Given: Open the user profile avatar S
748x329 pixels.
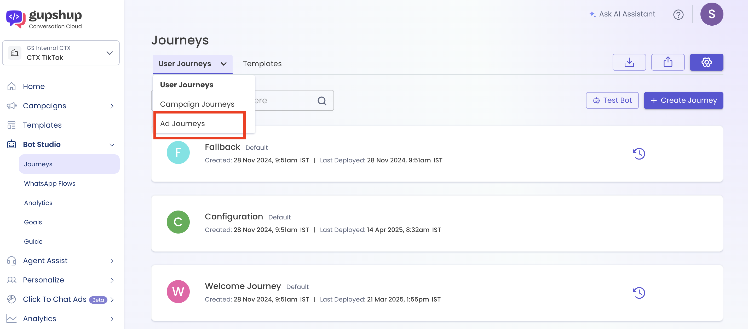Looking at the screenshot, I should (x=711, y=14).
